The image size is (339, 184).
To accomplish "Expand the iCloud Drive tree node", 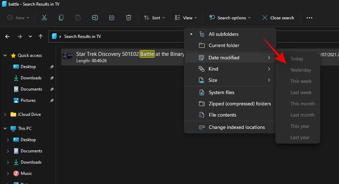I will 5,114.
